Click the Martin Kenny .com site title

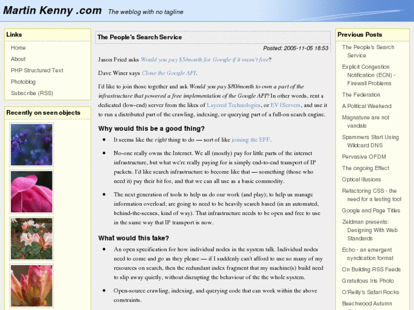[x=52, y=10]
